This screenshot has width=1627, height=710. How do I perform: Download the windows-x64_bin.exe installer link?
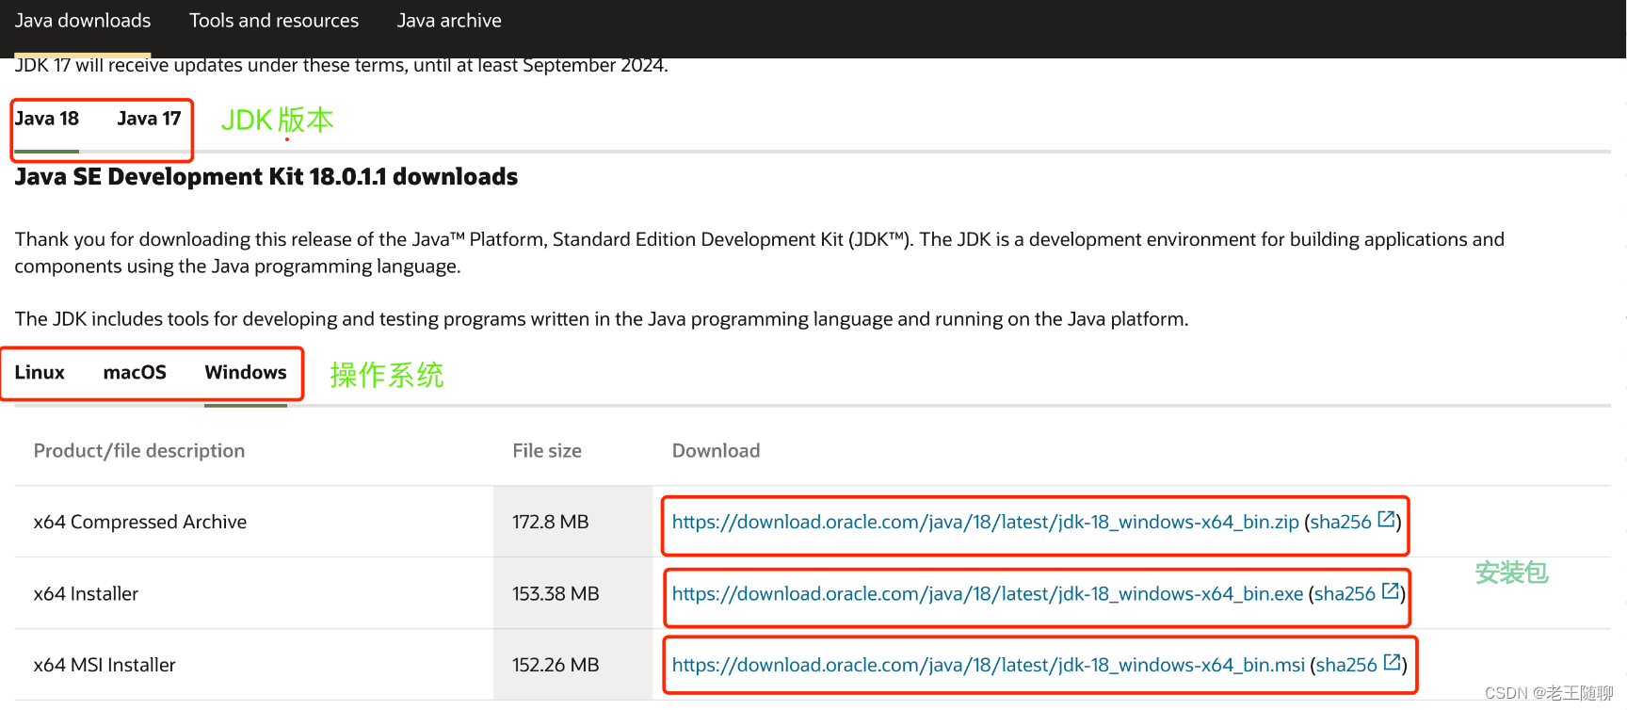tap(988, 594)
